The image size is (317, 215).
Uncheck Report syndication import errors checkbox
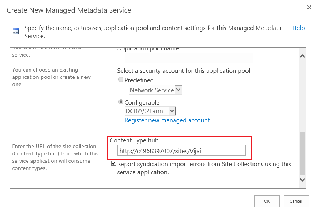[x=113, y=164]
